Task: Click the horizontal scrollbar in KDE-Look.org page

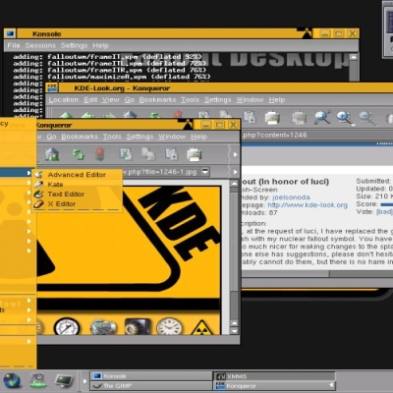Action: click(x=317, y=274)
